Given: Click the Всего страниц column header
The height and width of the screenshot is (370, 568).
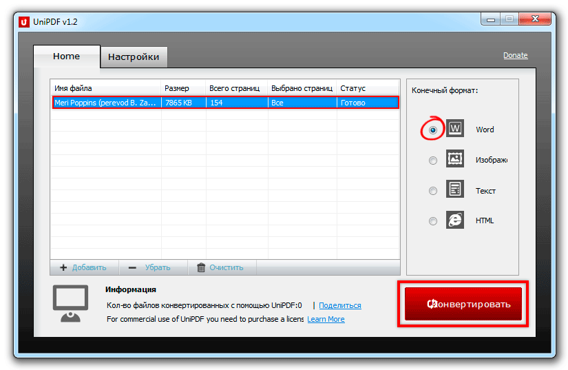Looking at the screenshot, I should click(x=237, y=88).
